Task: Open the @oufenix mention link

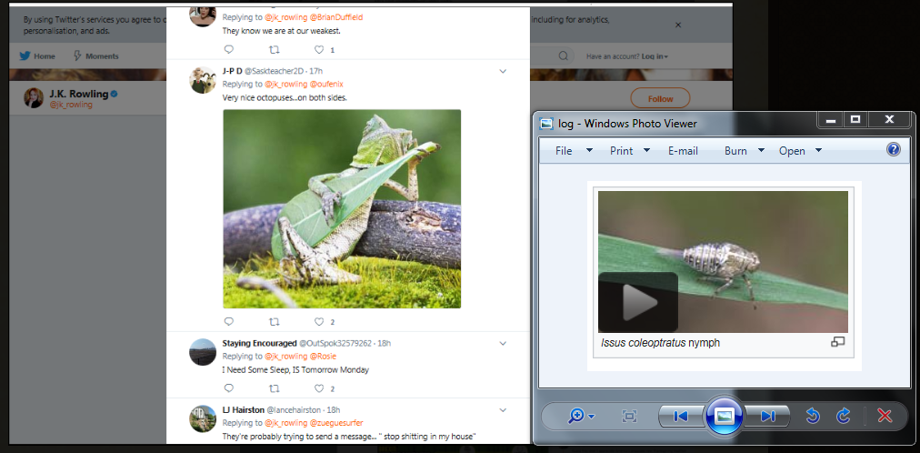Action: tap(326, 84)
